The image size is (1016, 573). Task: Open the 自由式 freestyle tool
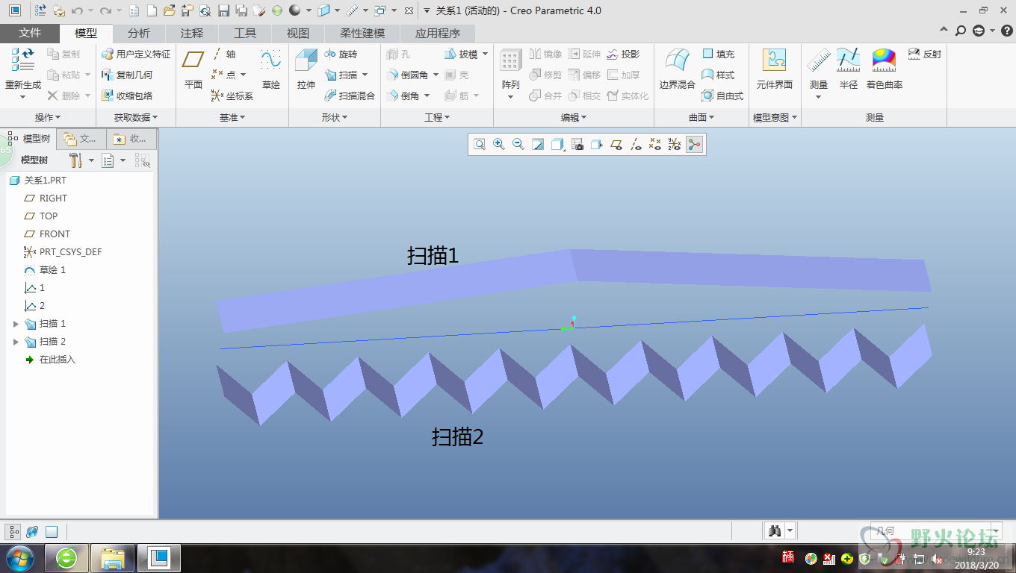click(722, 95)
